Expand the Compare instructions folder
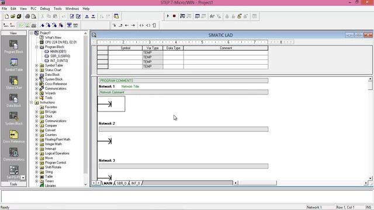374x210 pixels. point(36,125)
